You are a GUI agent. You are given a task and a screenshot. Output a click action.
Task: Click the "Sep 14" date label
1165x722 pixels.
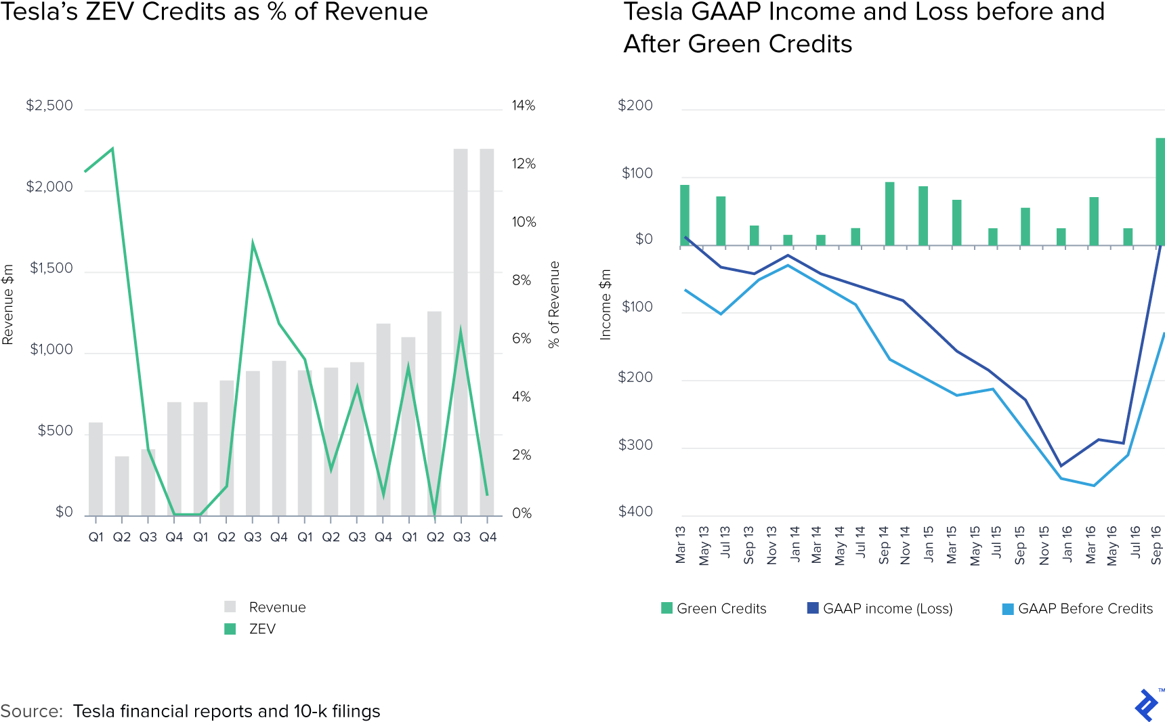click(x=884, y=545)
